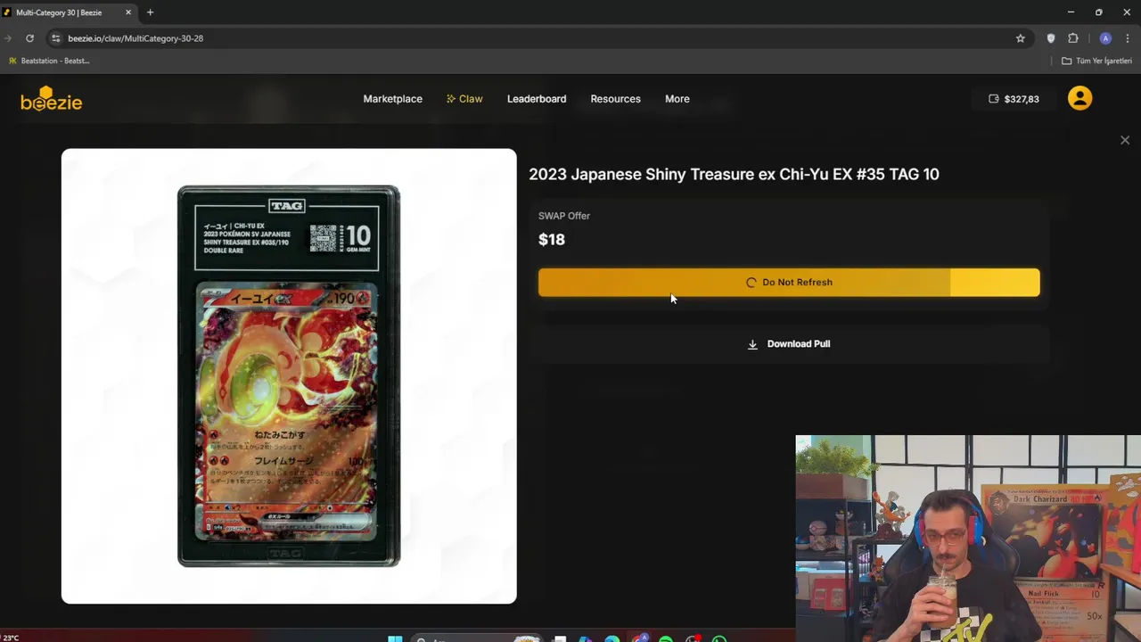
Task: Click the address bar URL
Action: click(135, 38)
